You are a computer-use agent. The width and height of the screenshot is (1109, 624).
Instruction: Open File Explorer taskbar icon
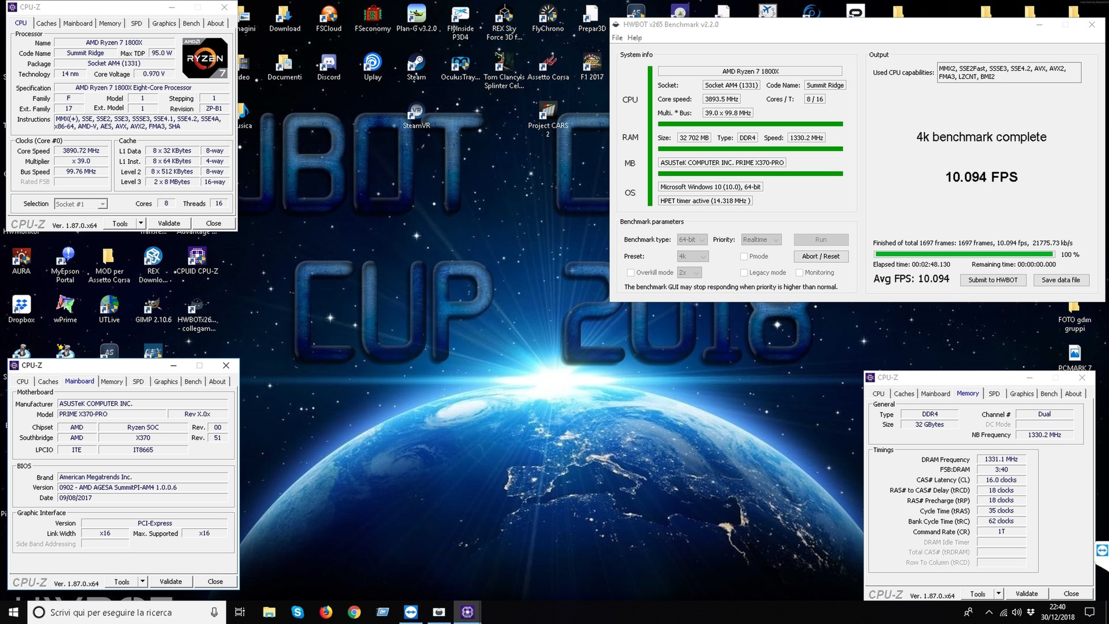269,612
